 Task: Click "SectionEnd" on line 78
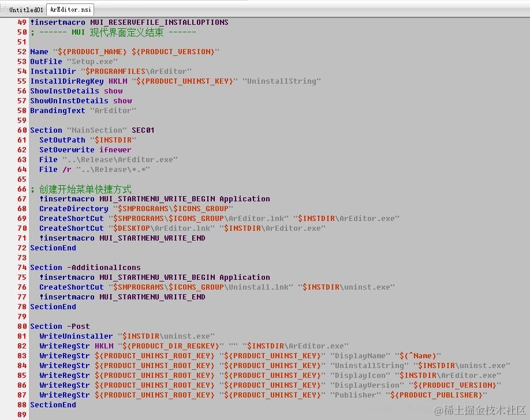(53, 306)
